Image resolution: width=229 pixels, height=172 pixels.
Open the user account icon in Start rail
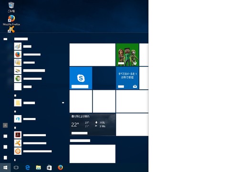coord(5,125)
